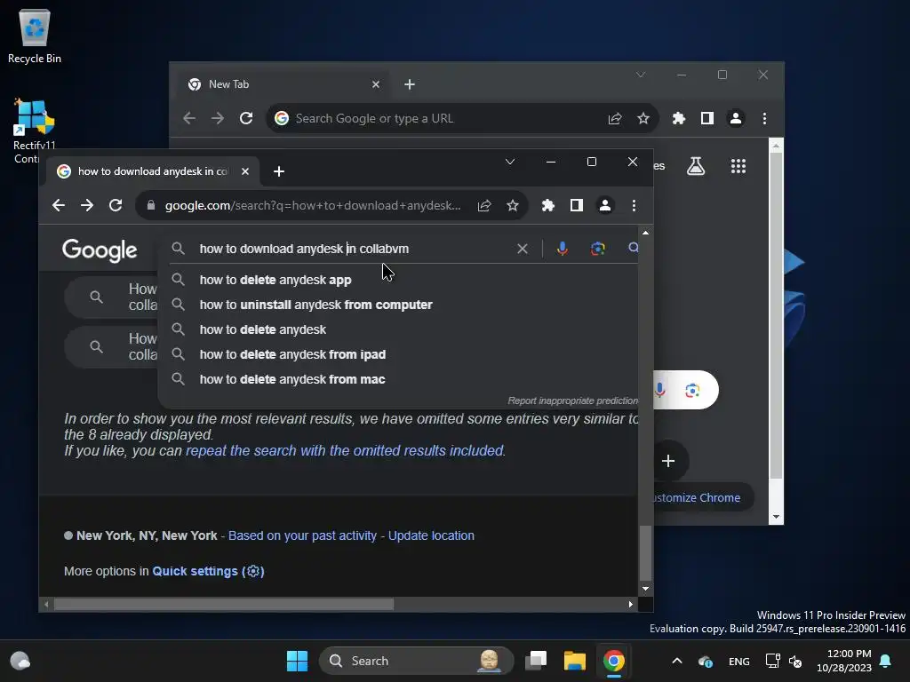Clear the Google search box text

coord(523,249)
